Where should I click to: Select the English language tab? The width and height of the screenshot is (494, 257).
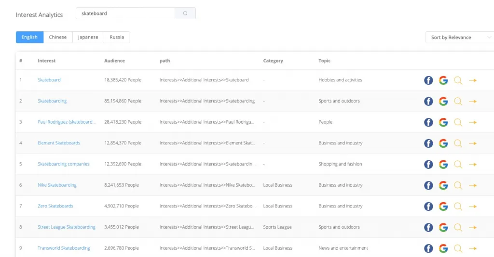tap(29, 38)
